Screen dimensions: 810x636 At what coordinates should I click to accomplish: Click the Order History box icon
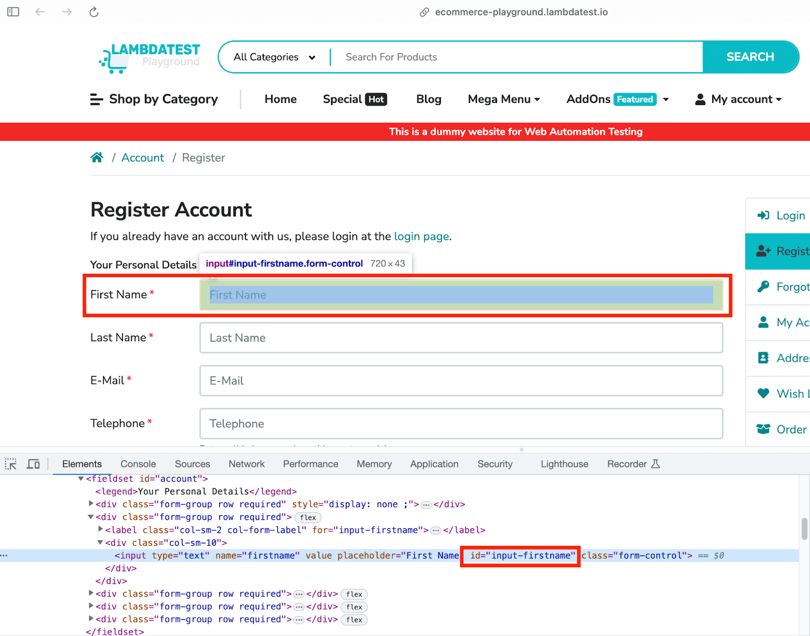click(x=763, y=429)
